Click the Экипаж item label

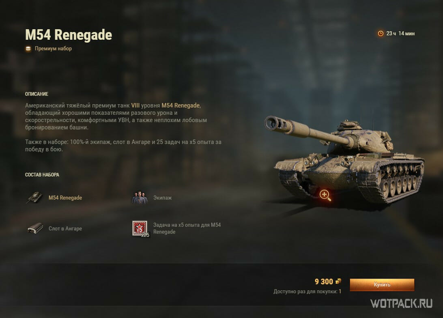coord(162,198)
